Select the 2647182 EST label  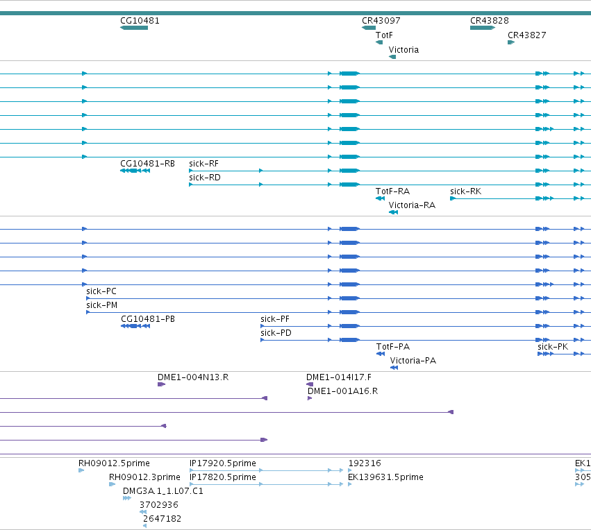(x=162, y=519)
